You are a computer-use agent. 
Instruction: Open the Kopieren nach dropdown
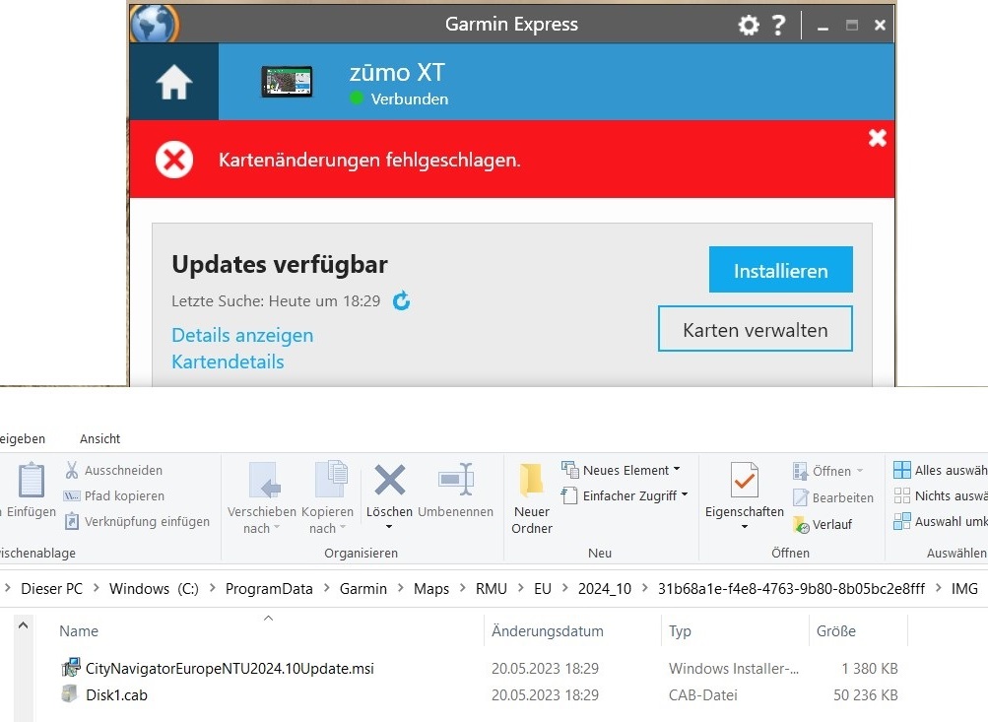327,498
